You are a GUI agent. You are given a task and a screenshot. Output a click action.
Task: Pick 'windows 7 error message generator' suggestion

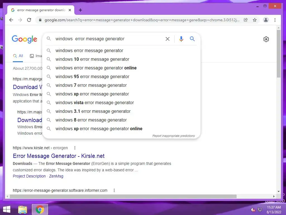[121, 85]
